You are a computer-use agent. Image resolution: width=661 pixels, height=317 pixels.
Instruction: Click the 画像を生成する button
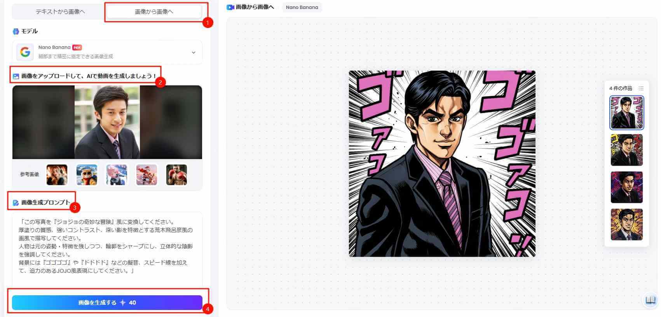(x=107, y=303)
